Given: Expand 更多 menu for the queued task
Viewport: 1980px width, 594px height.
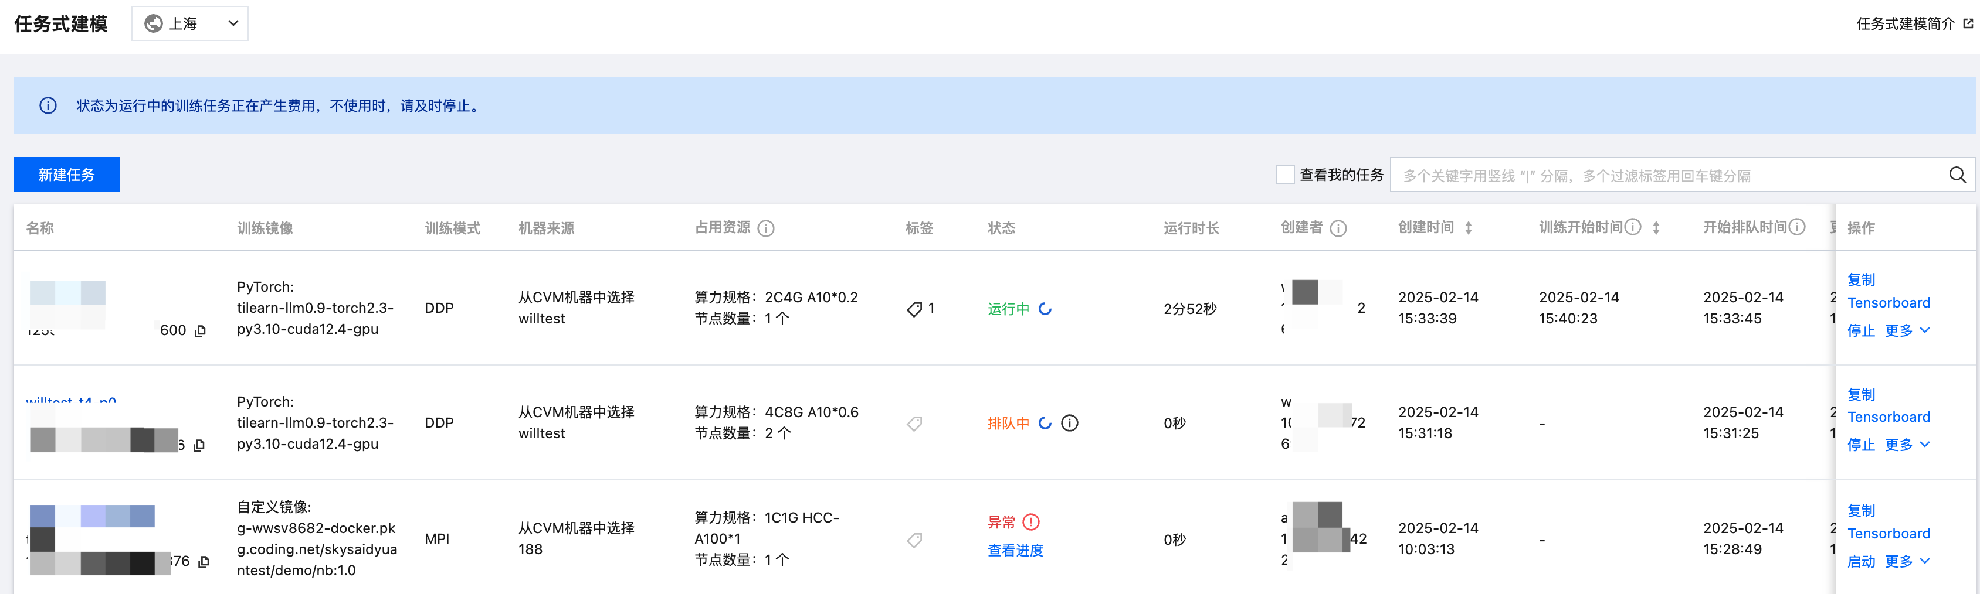Looking at the screenshot, I should click(x=1907, y=445).
